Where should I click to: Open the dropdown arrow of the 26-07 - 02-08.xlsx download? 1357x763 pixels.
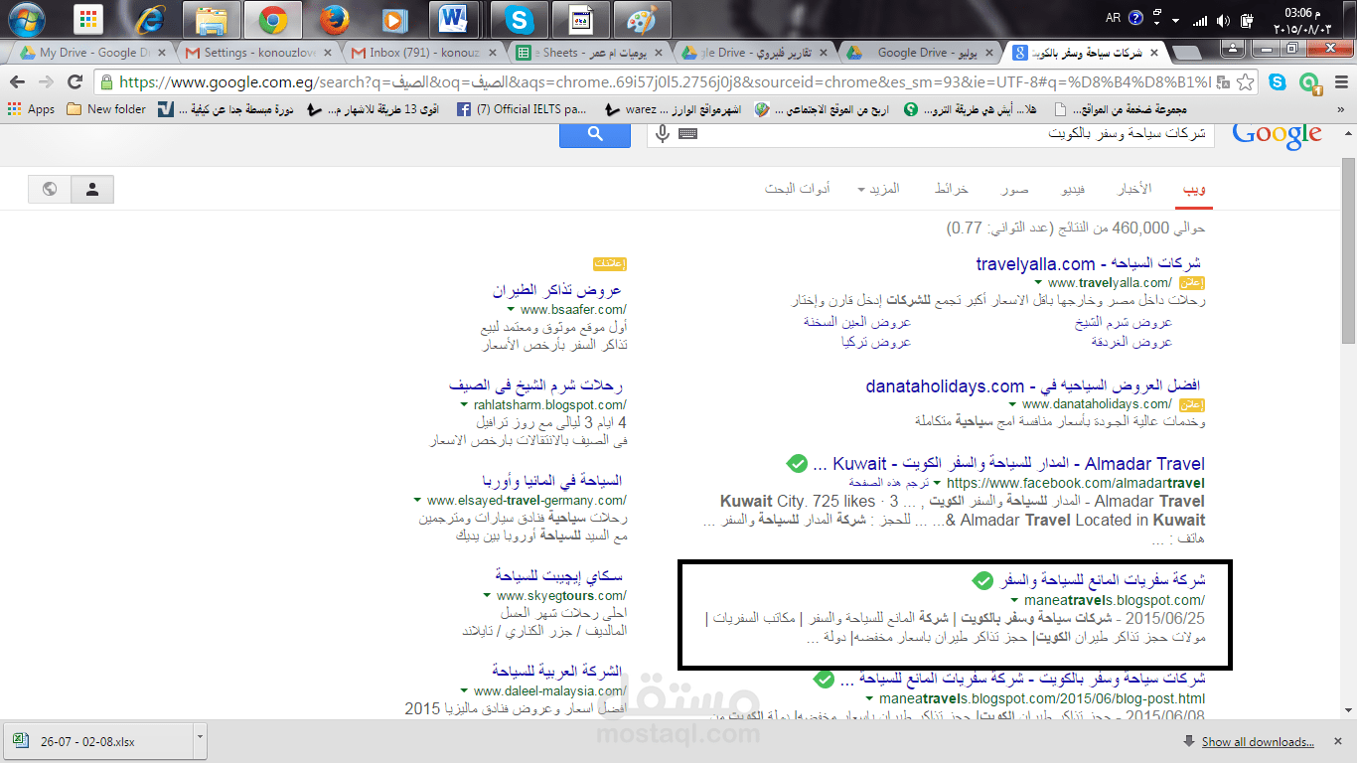coord(200,740)
